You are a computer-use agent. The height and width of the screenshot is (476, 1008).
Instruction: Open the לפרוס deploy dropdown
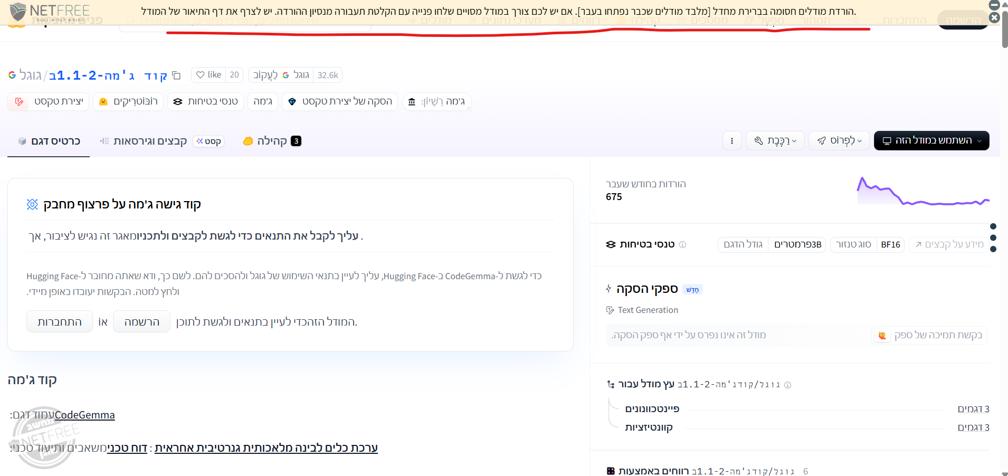coord(839,140)
